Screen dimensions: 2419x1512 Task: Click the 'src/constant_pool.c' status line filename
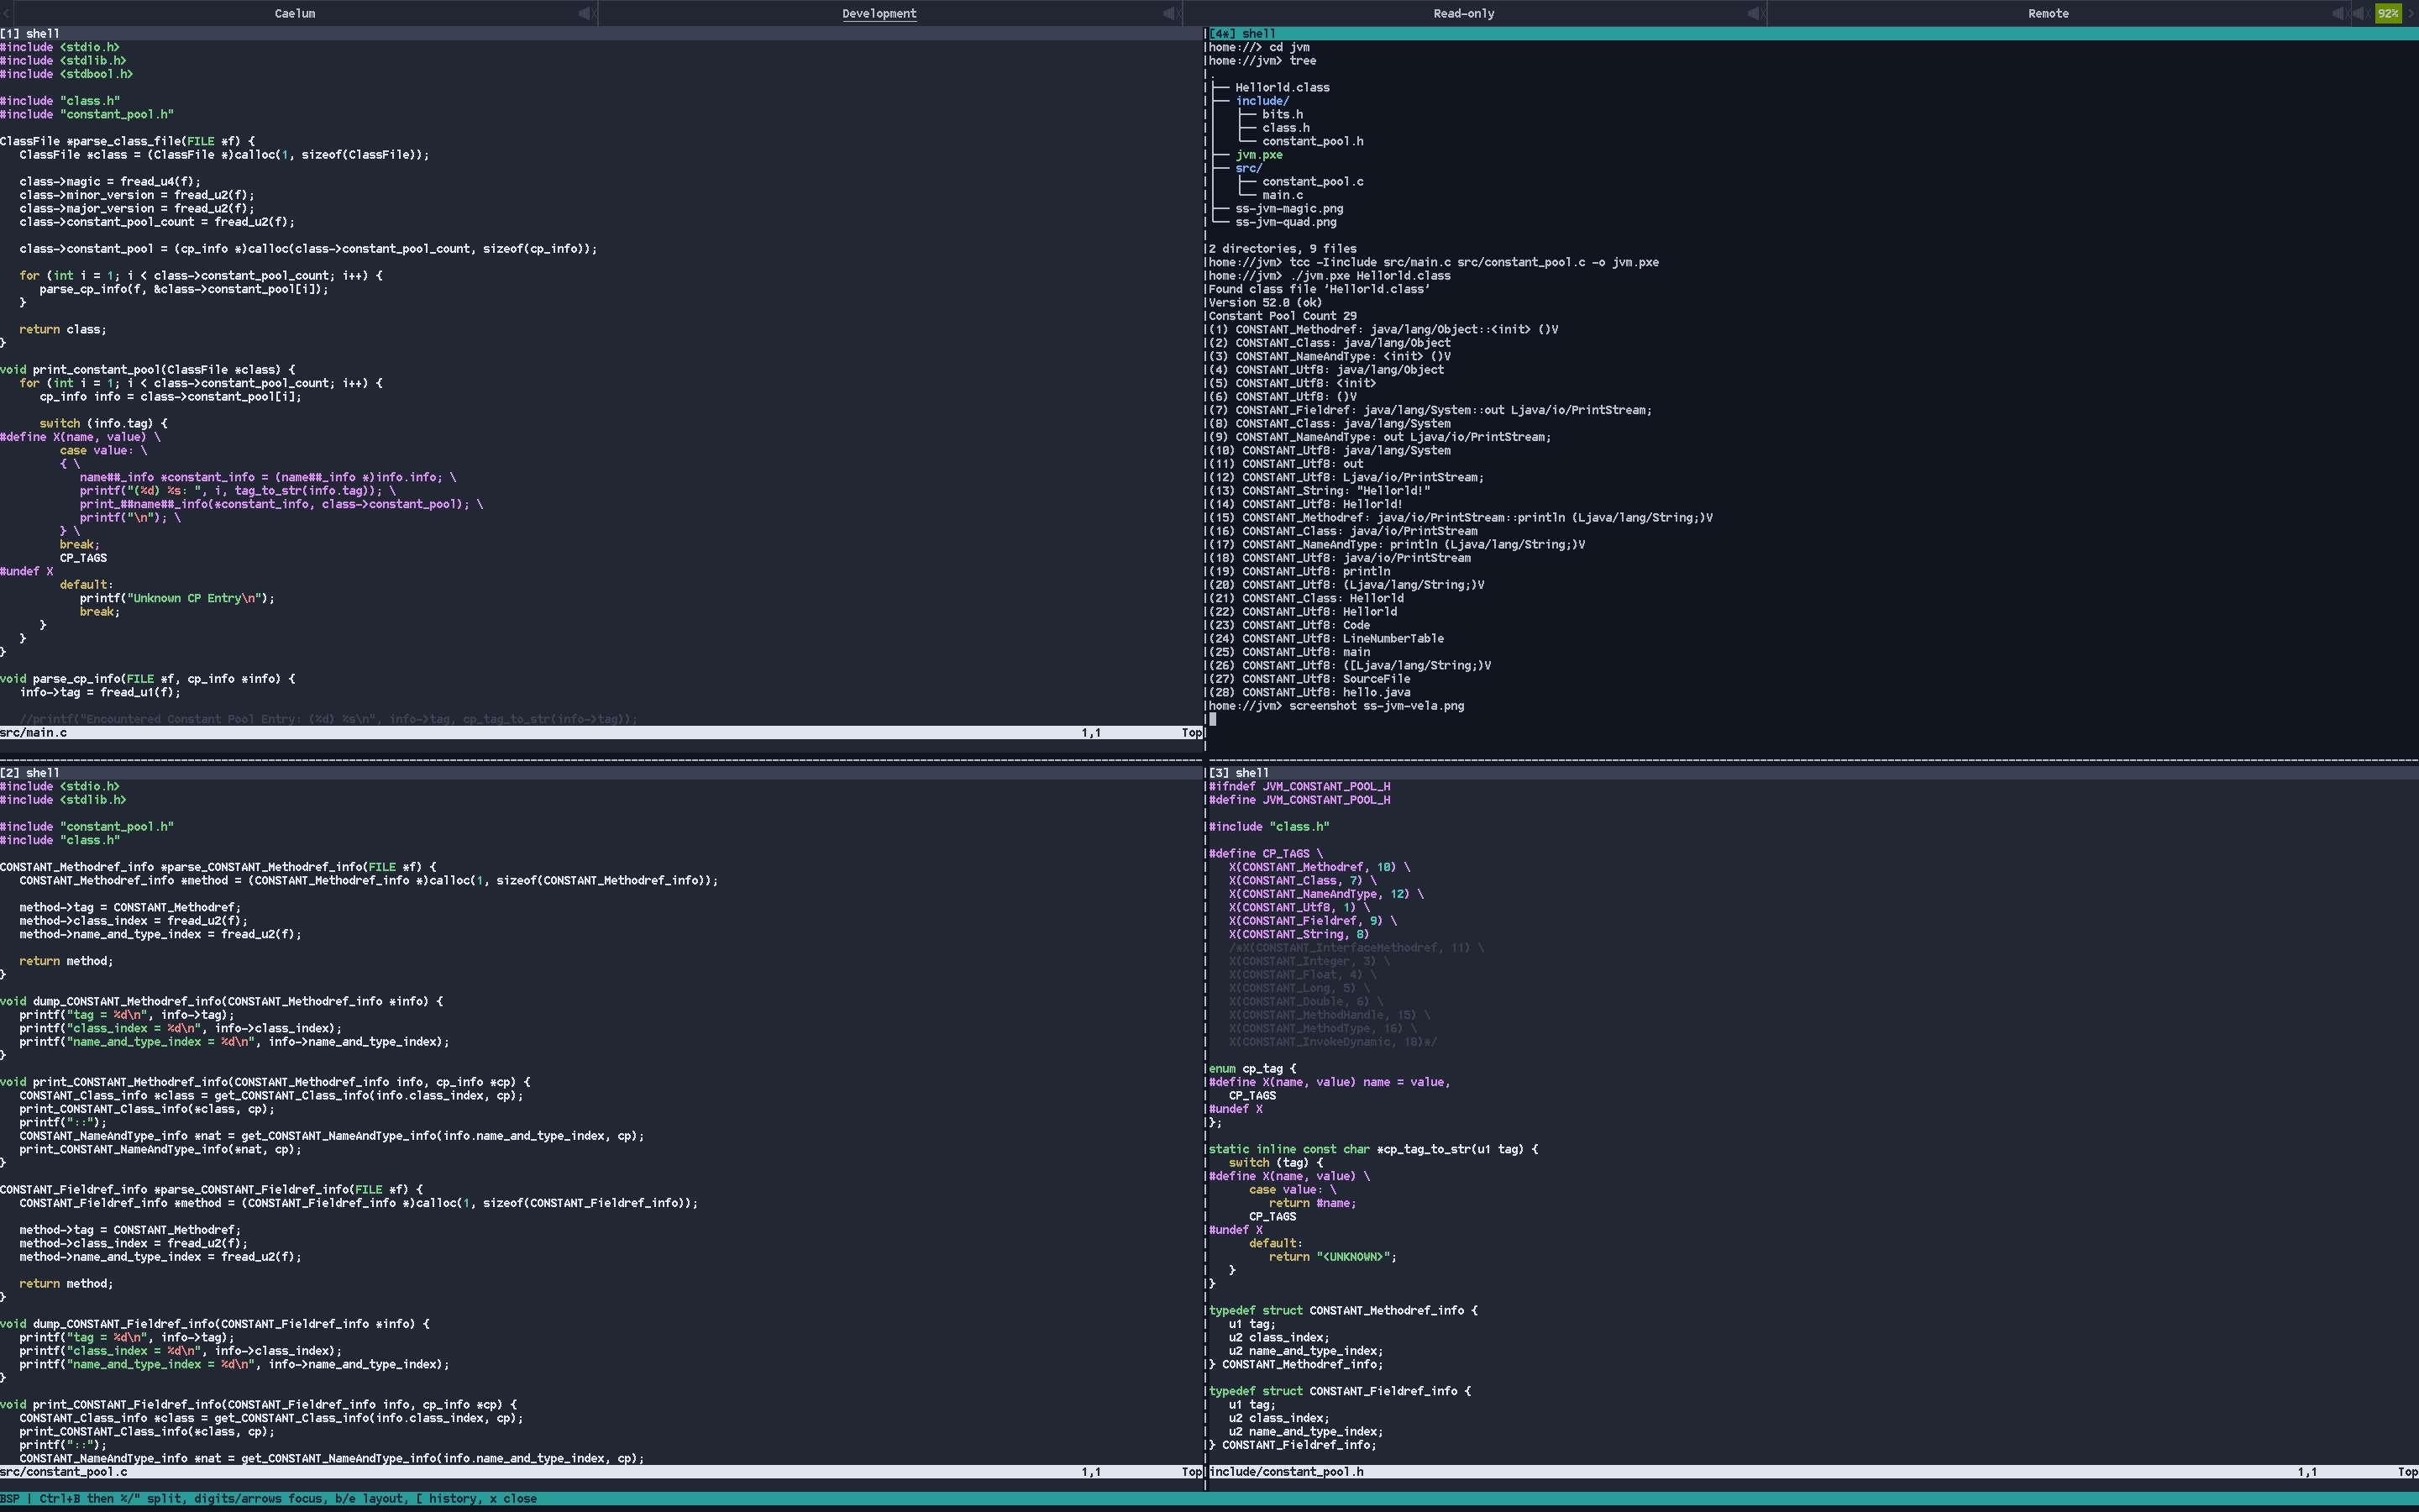(64, 1471)
